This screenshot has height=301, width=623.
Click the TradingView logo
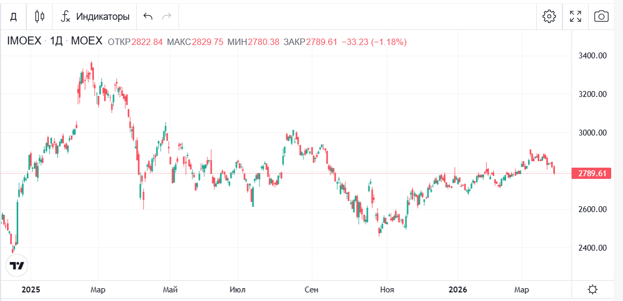tap(17, 266)
